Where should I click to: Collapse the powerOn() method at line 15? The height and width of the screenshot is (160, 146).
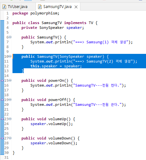10,80
